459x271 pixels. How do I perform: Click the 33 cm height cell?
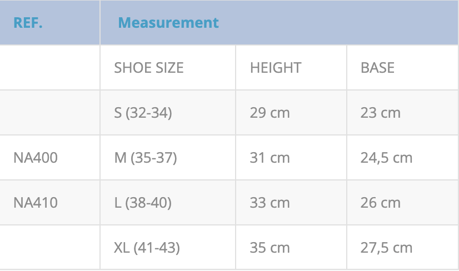tap(270, 203)
